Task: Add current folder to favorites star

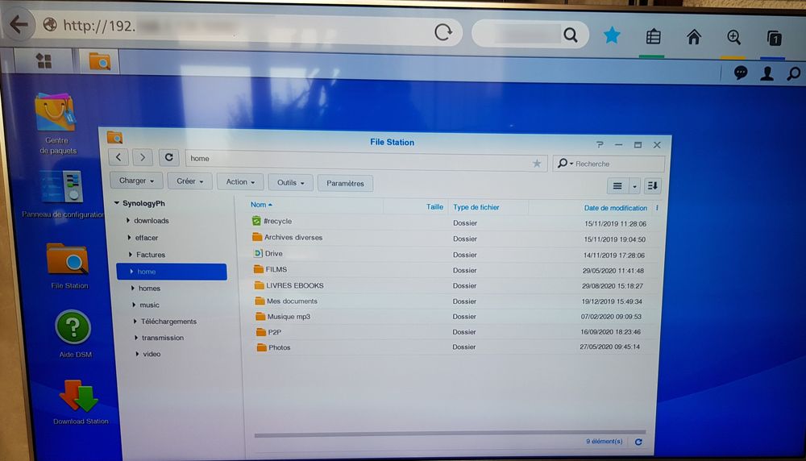Action: [537, 164]
